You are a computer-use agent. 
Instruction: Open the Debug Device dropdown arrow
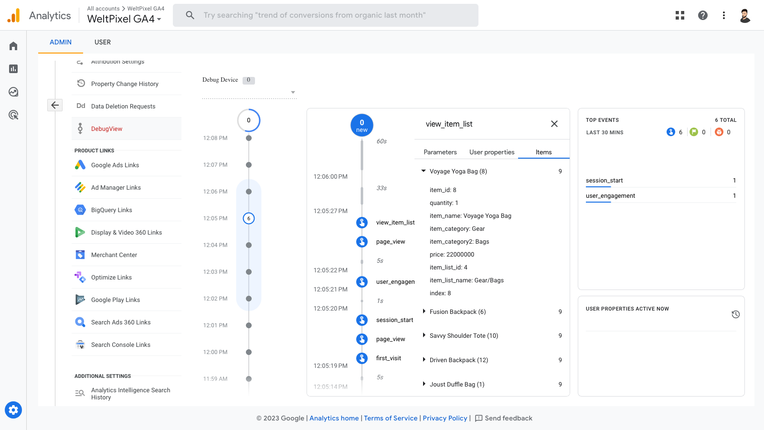293,92
